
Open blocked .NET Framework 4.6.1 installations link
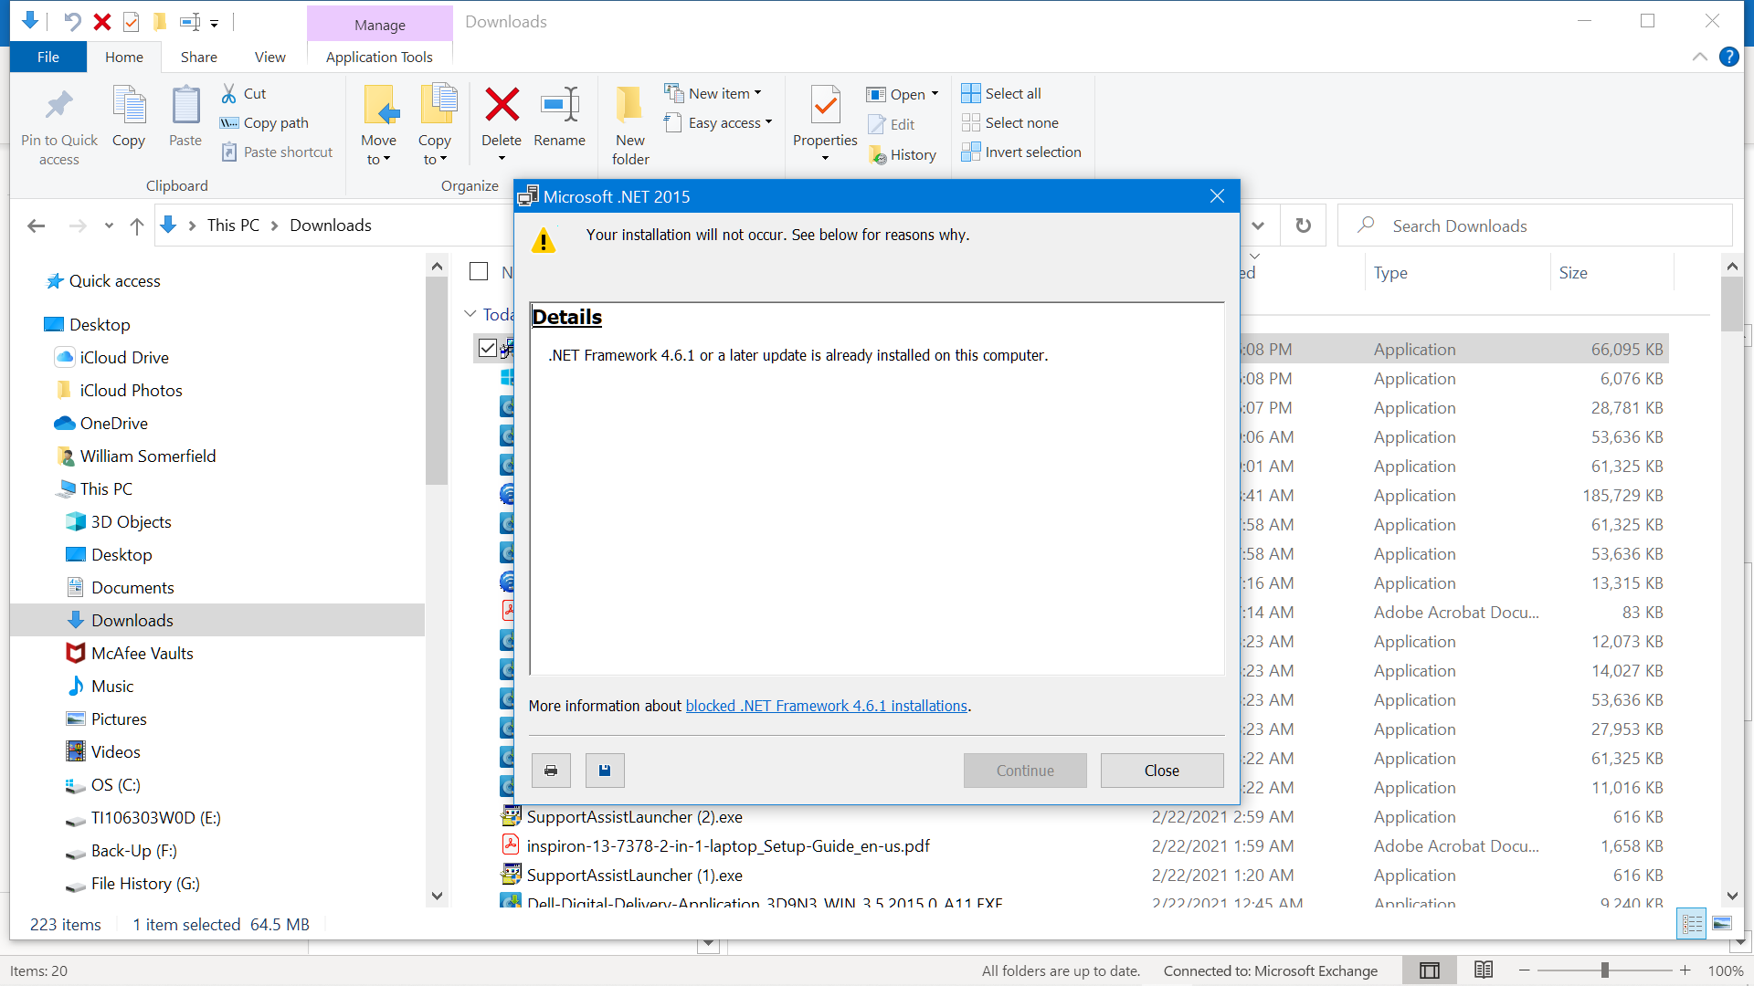[x=827, y=706]
